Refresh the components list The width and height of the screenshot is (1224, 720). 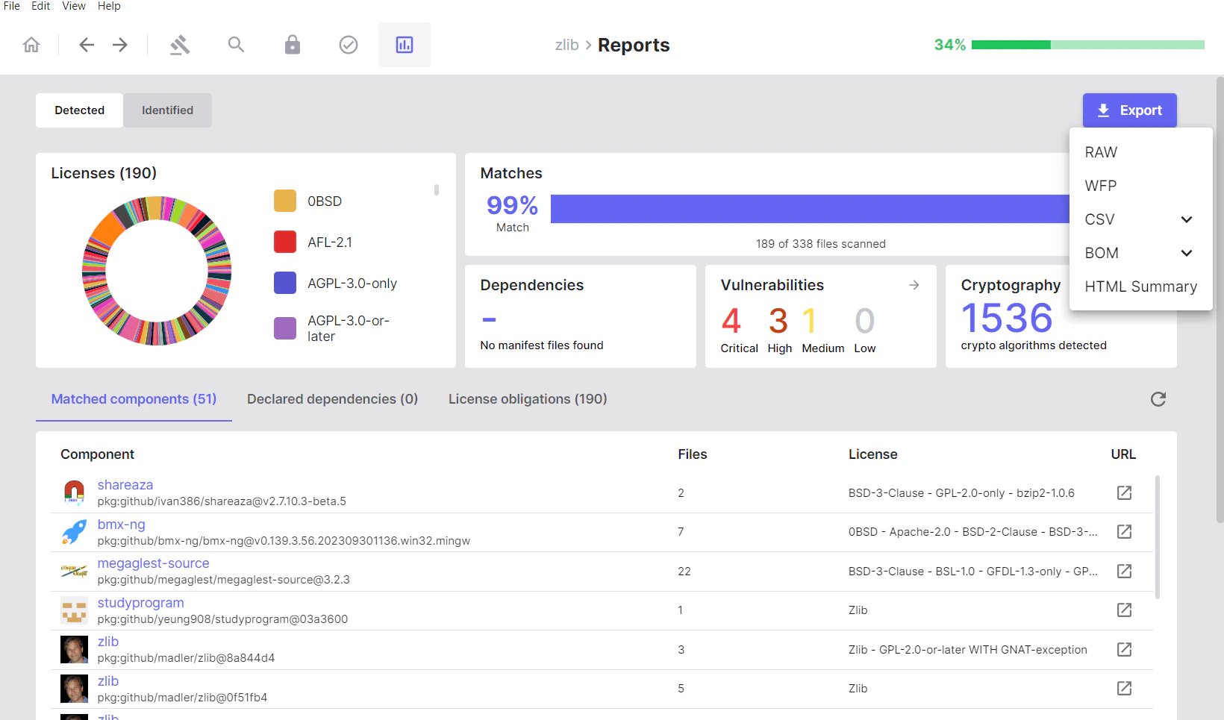pyautogui.click(x=1158, y=399)
